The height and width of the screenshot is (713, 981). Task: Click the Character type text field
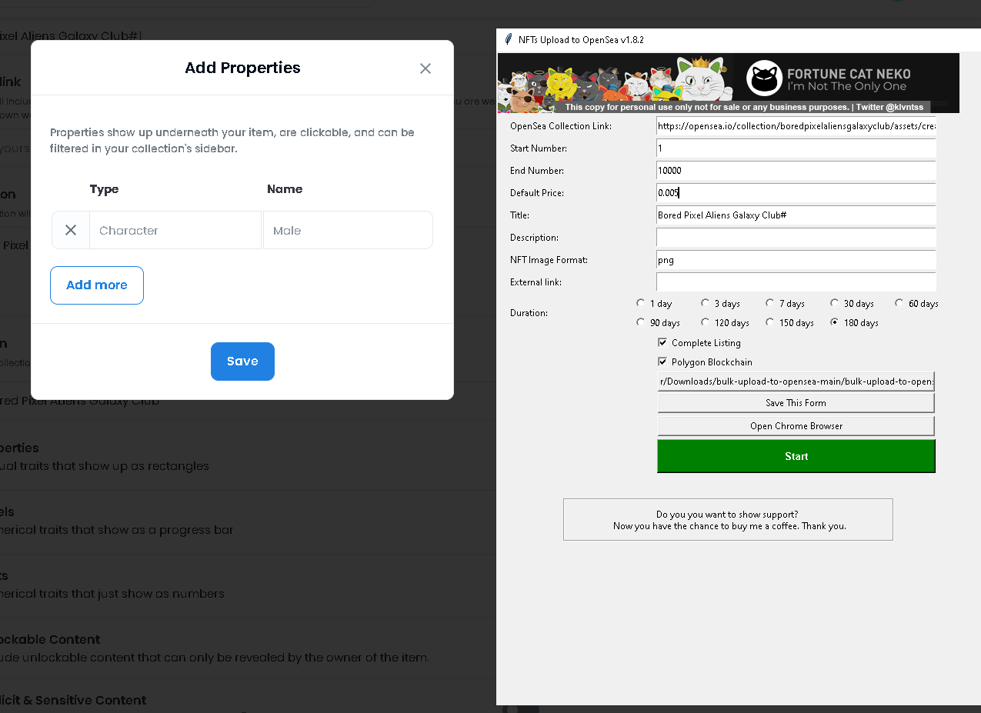click(x=175, y=230)
